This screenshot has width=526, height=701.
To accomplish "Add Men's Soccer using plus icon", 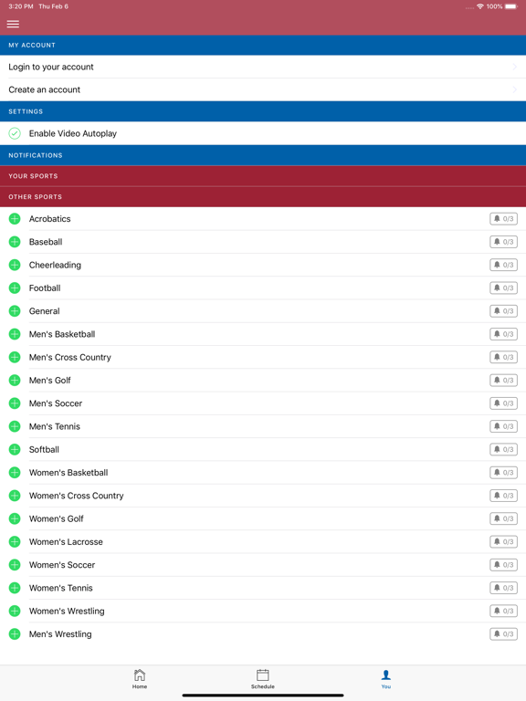I will coord(15,403).
